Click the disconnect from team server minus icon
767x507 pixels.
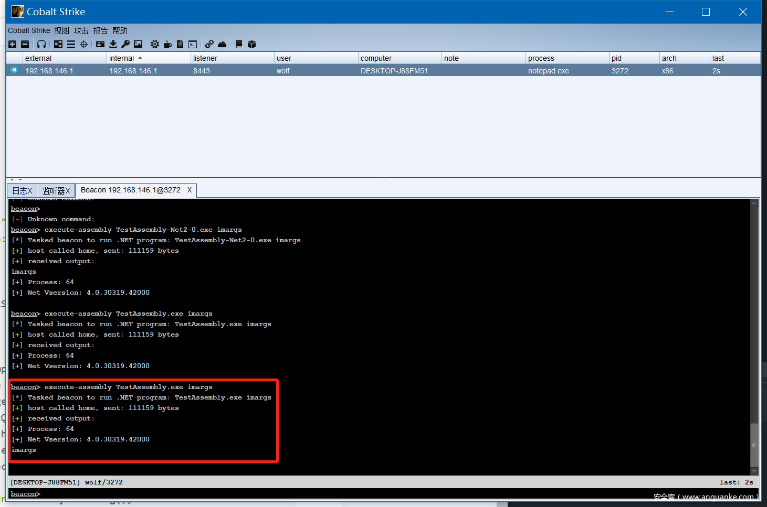click(x=25, y=45)
